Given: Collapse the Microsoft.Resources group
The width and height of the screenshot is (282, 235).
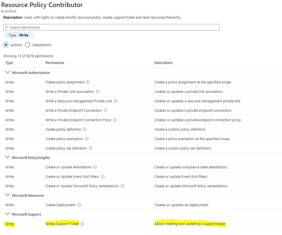Looking at the screenshot, I should pos(8,195).
